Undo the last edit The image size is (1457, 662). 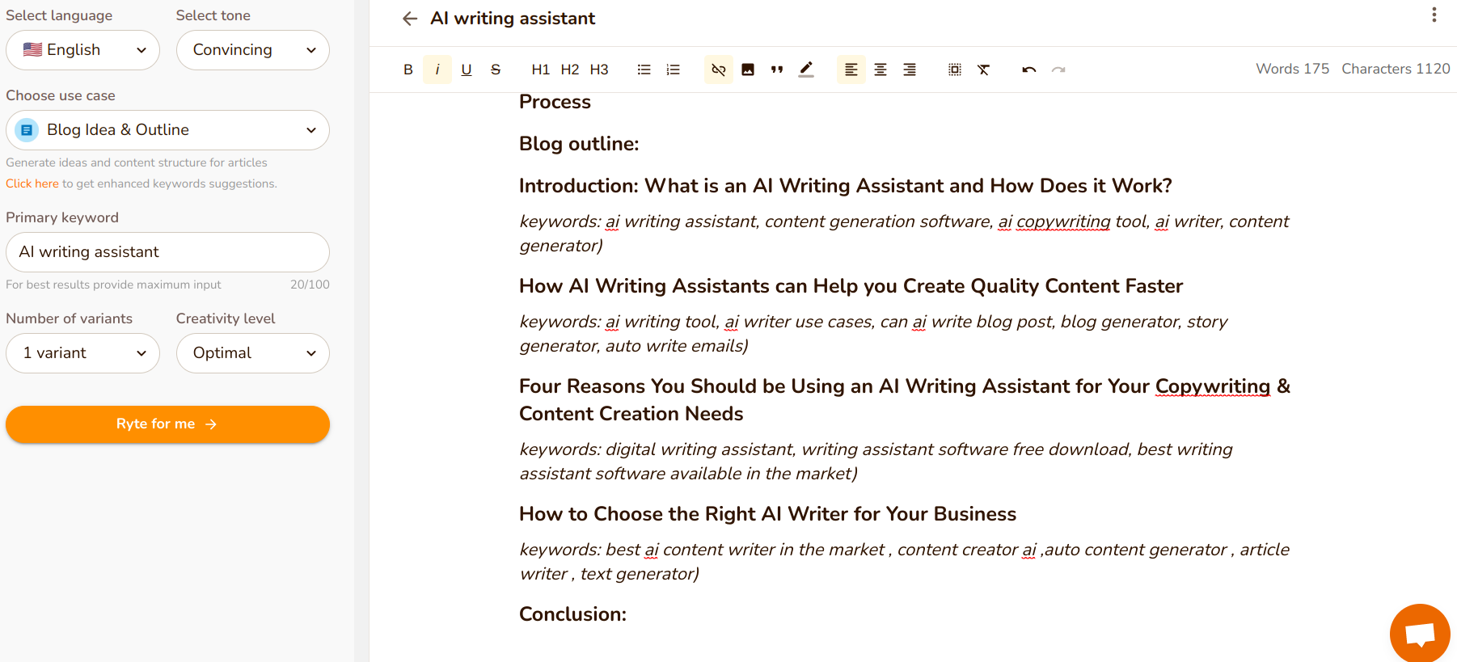1029,70
